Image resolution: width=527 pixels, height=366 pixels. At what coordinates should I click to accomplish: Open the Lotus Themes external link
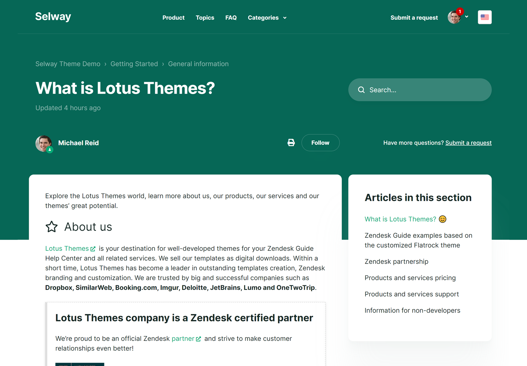pos(70,248)
